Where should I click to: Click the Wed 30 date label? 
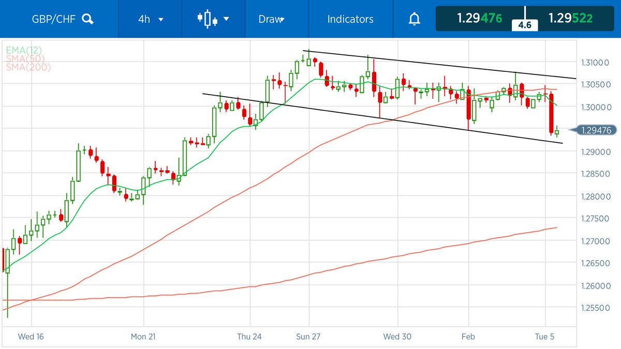click(x=397, y=337)
